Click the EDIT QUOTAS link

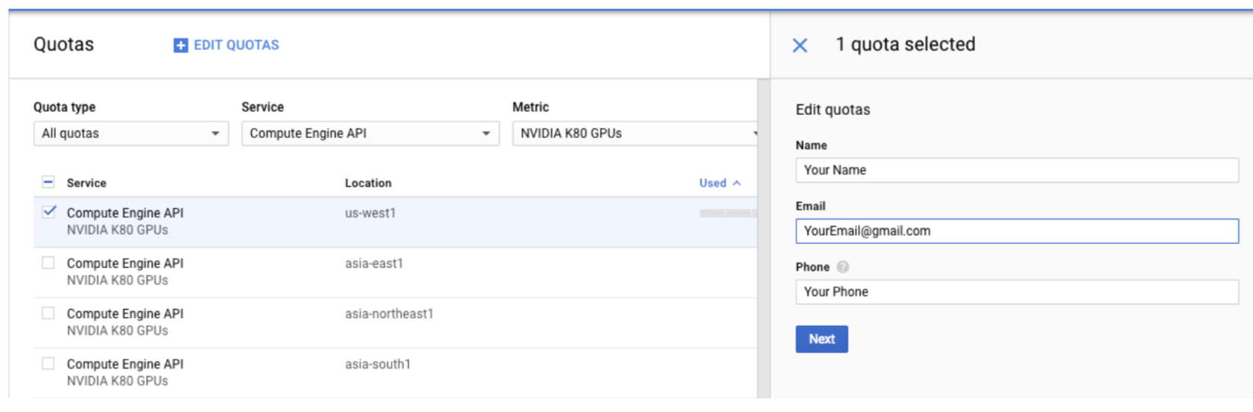point(236,46)
